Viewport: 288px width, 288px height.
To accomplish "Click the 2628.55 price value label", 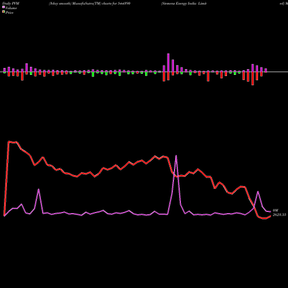I will pos(279,215).
